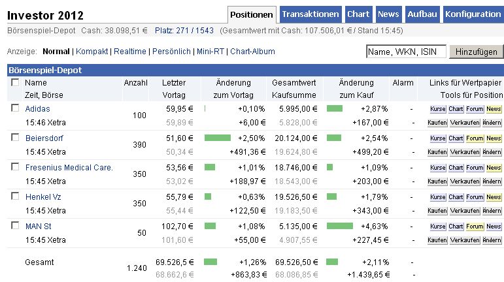Click the Kurse button for Adidas
The height and width of the screenshot is (282, 504).
pos(437,109)
